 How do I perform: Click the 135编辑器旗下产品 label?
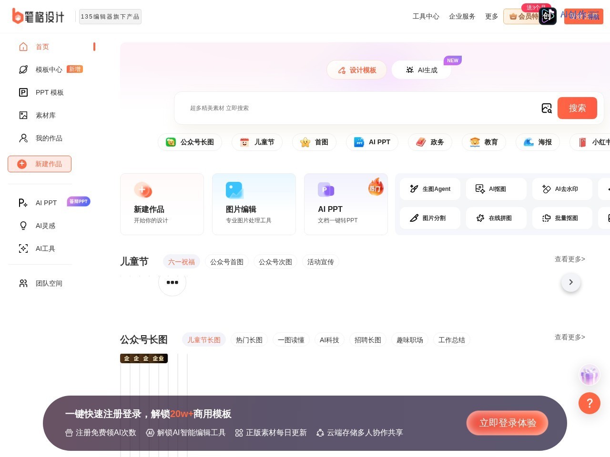110,17
